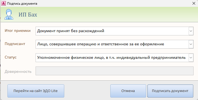198x100 pixels.
Task: Click the Статус label
Action: coord(10,57)
